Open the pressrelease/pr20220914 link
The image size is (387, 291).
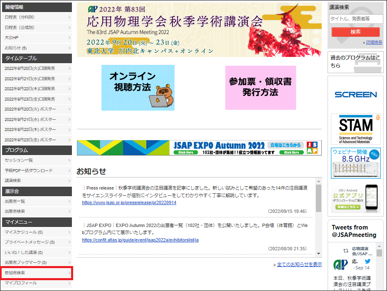129,203
